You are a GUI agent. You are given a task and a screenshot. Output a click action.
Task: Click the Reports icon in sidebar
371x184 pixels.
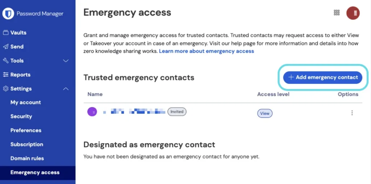tap(6, 75)
